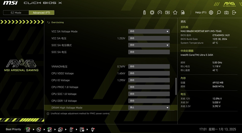Click the speedometer gauge icon
This screenshot has height=133, width=242.
click(x=160, y=13)
